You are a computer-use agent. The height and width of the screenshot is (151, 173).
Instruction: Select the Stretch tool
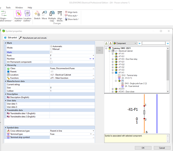coord(37,15)
